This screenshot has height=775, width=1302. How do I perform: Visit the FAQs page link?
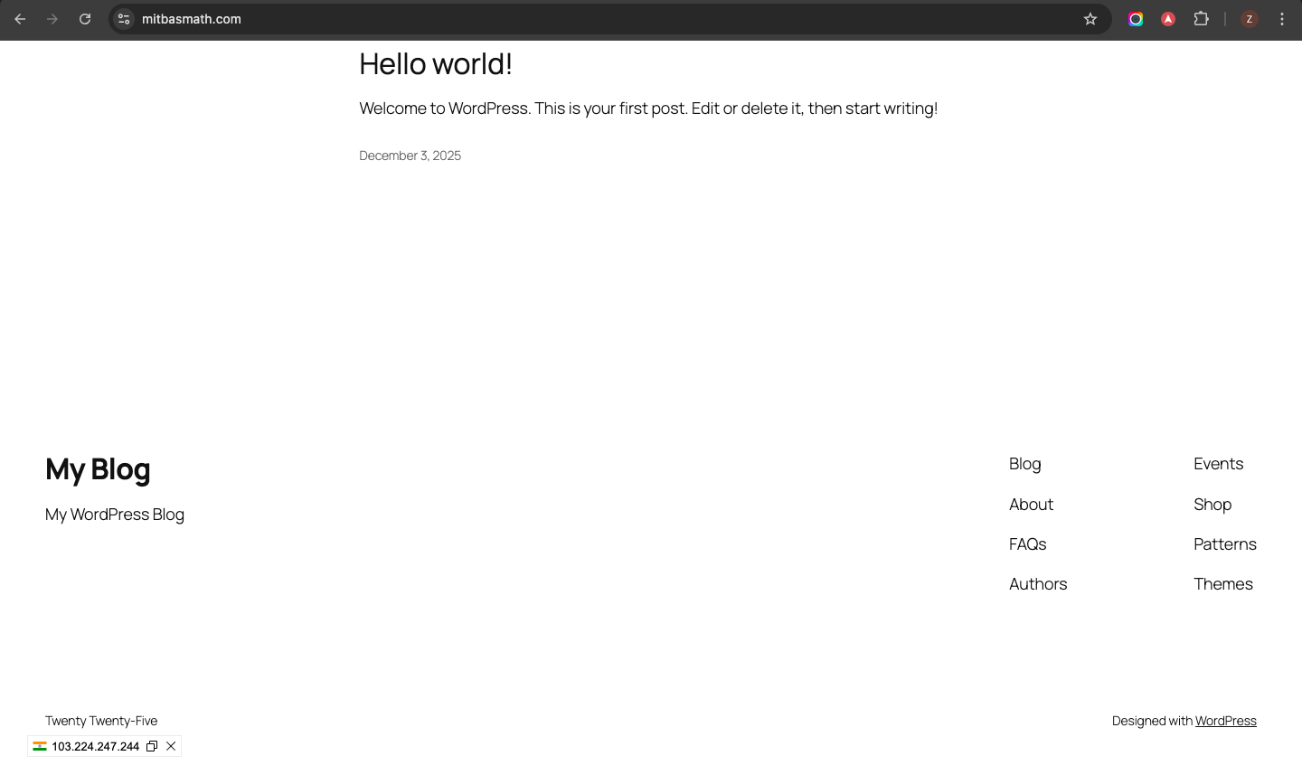1027,544
